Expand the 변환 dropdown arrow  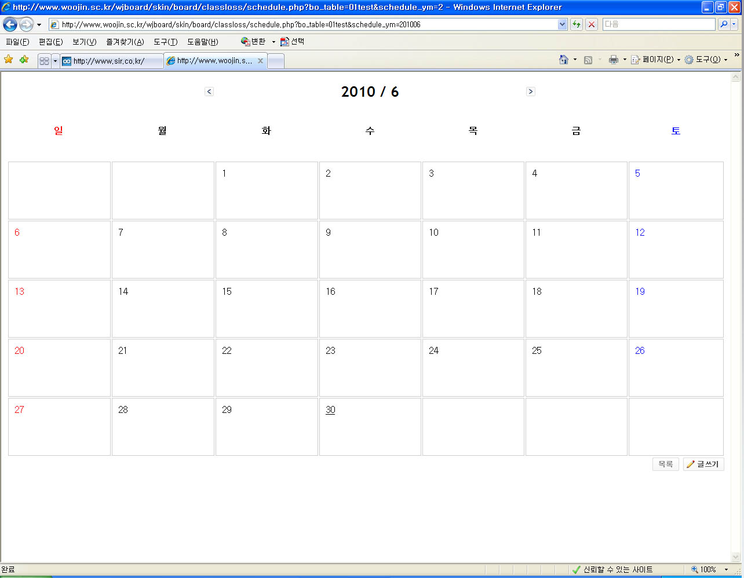coord(273,42)
